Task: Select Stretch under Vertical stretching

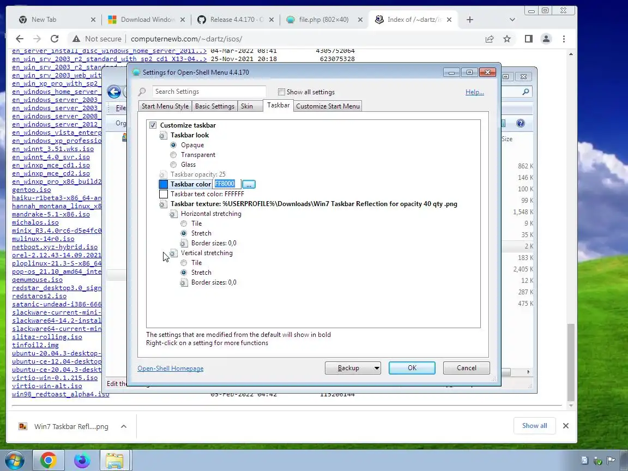Action: point(184,273)
